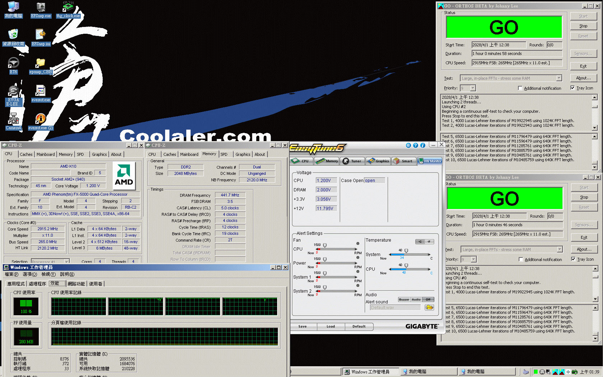603x377 pixels.
Task: Select the EPSnap.ini file icon
Action: [41, 37]
